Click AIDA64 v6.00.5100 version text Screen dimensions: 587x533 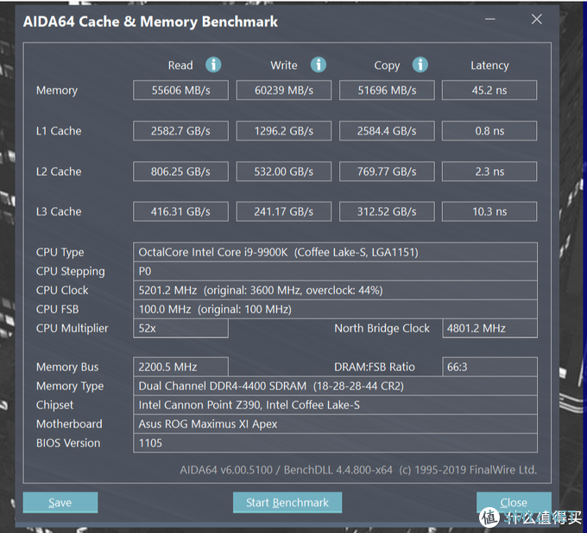[x=226, y=470]
